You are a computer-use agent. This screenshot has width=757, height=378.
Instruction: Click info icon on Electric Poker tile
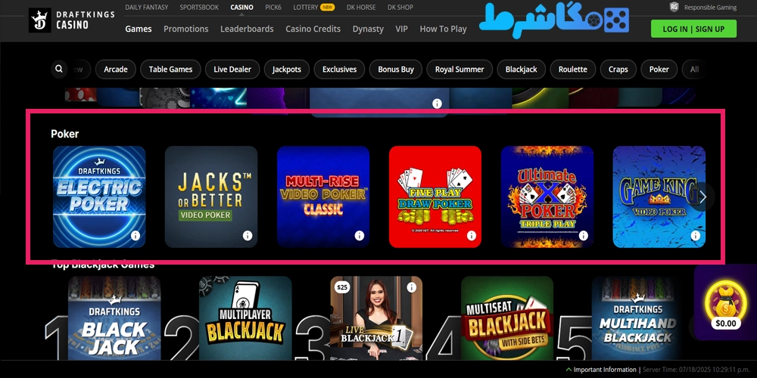136,236
